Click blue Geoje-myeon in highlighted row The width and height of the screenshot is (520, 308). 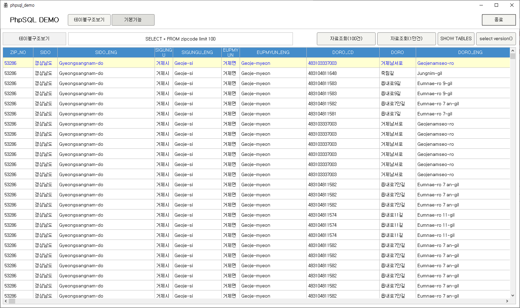pyautogui.click(x=273, y=63)
